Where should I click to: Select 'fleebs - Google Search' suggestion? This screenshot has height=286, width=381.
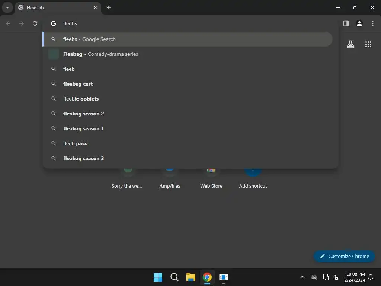coord(188,39)
